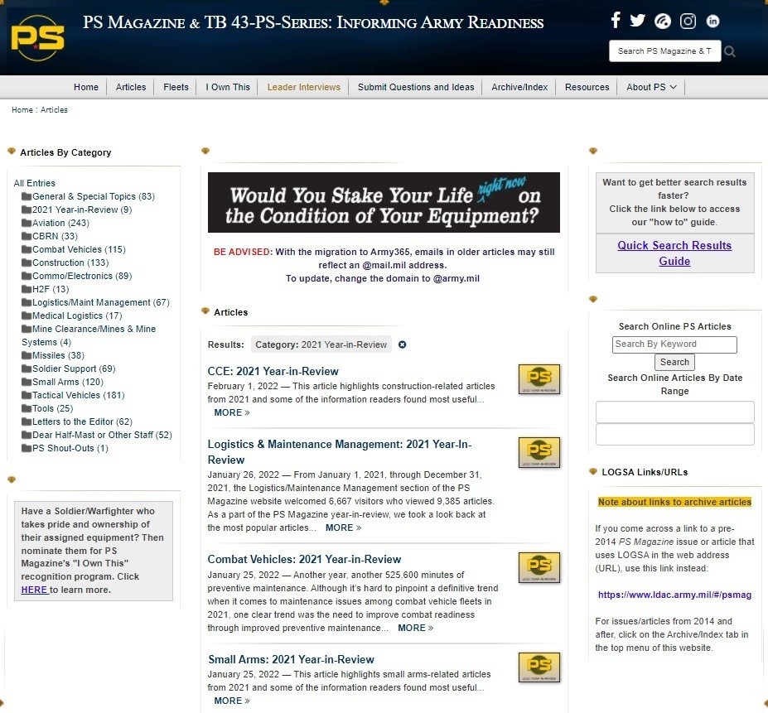Select Logistics/Maint Management (67) category
Screen dimensions: 768x713
101,302
